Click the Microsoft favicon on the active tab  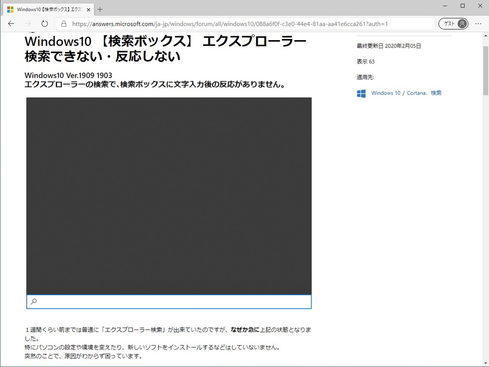pos(11,9)
